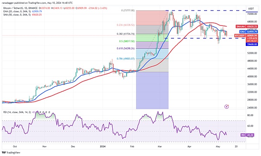Click the 48000.00 price axis label

tap(252, 61)
